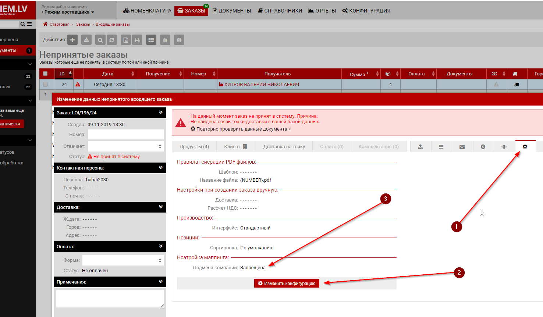Image resolution: width=543 pixels, height=317 pixels.
Task: Open the 'Отвечает' dropdown
Action: (x=126, y=146)
